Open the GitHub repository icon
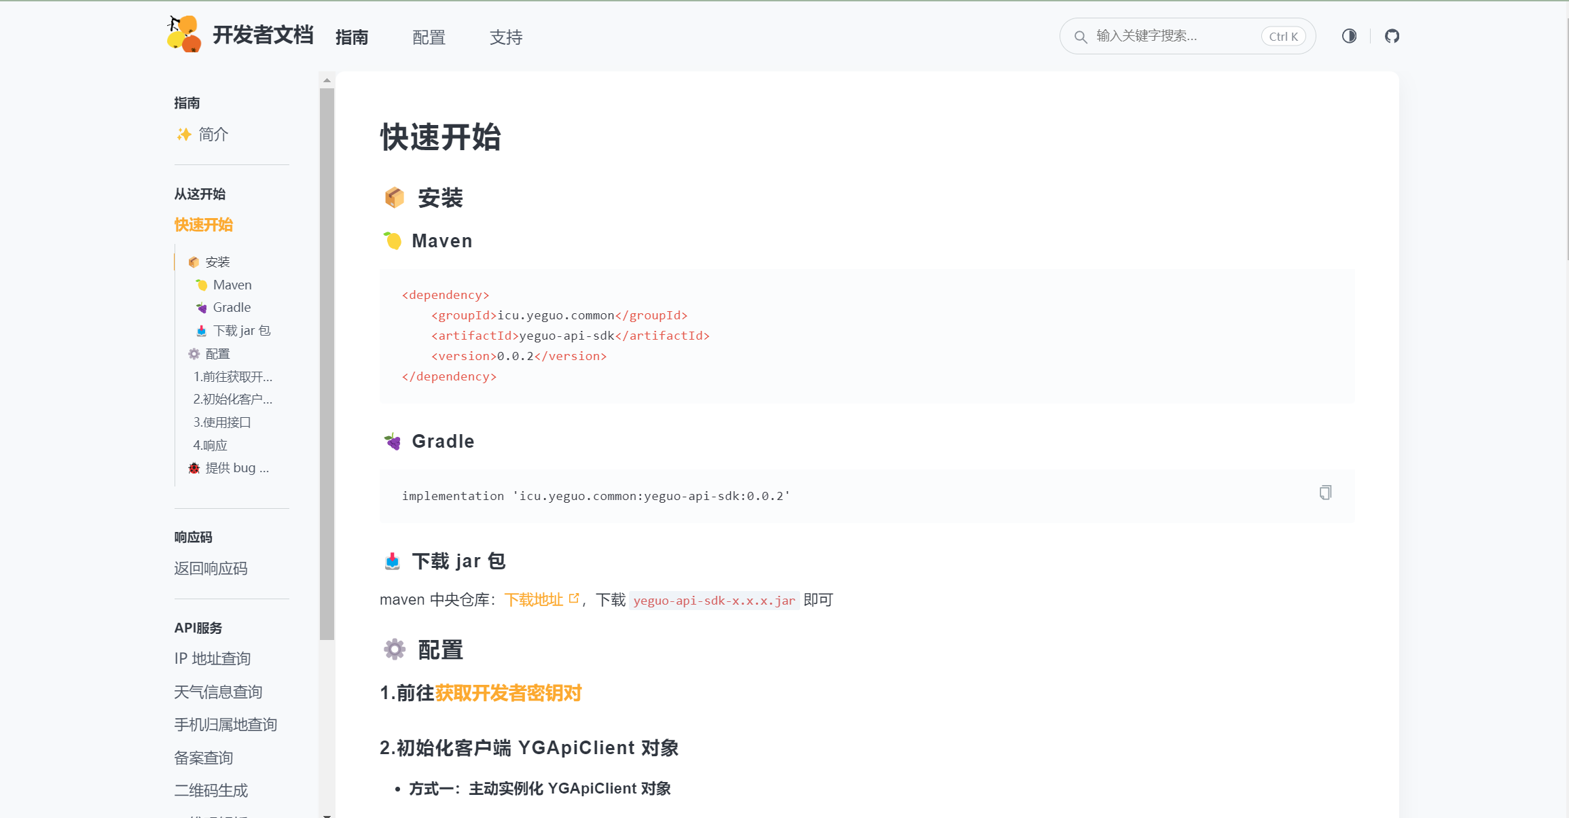 click(x=1392, y=36)
